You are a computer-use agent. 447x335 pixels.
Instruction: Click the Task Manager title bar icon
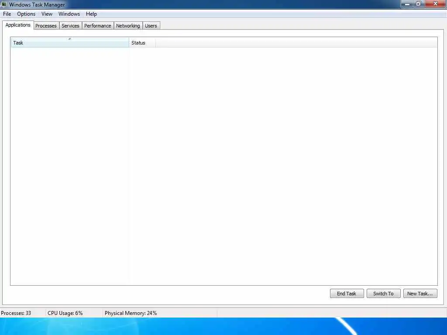(4, 4)
